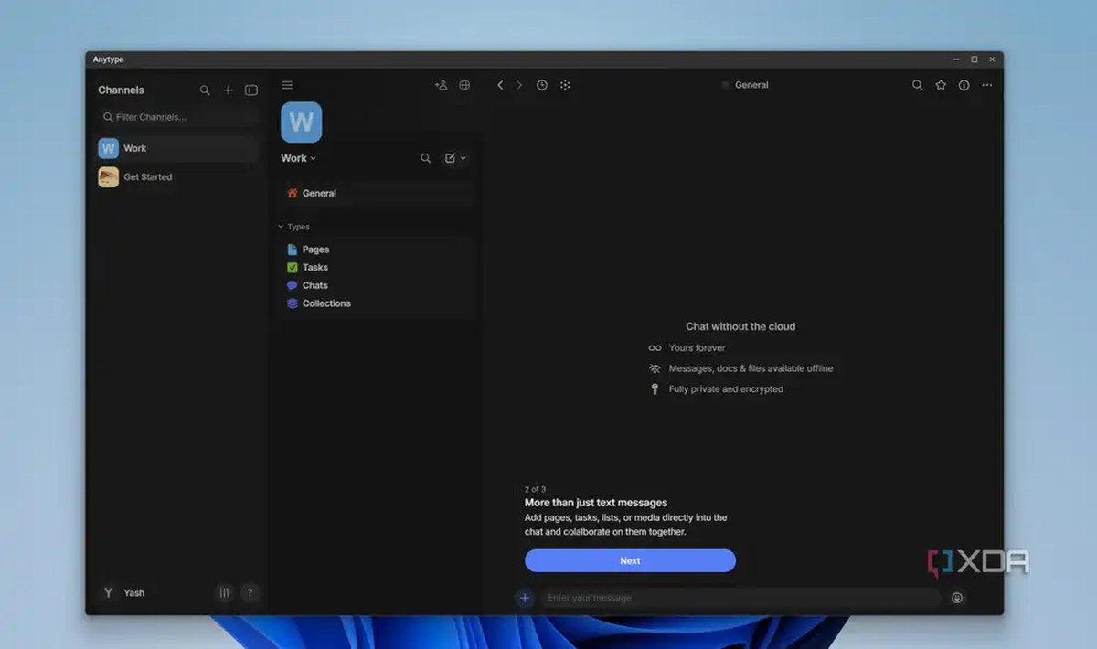Search in chat using header magnifier
The width and height of the screenshot is (1097, 649).
coord(917,85)
